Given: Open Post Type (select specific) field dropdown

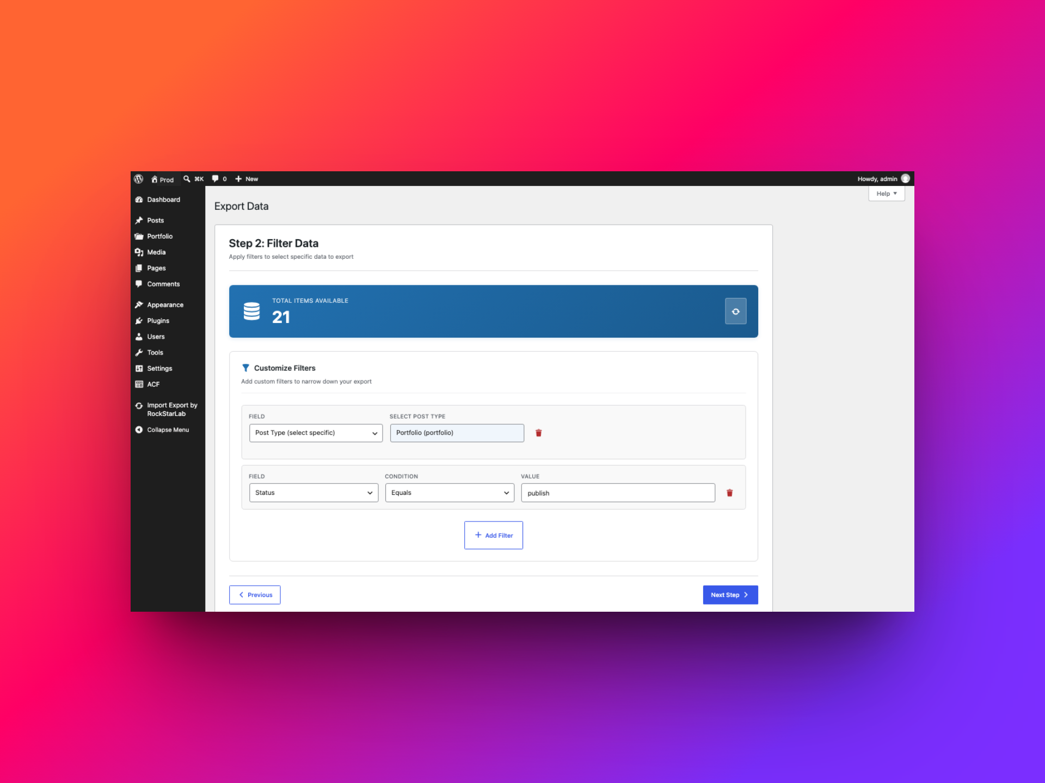Looking at the screenshot, I should point(316,433).
